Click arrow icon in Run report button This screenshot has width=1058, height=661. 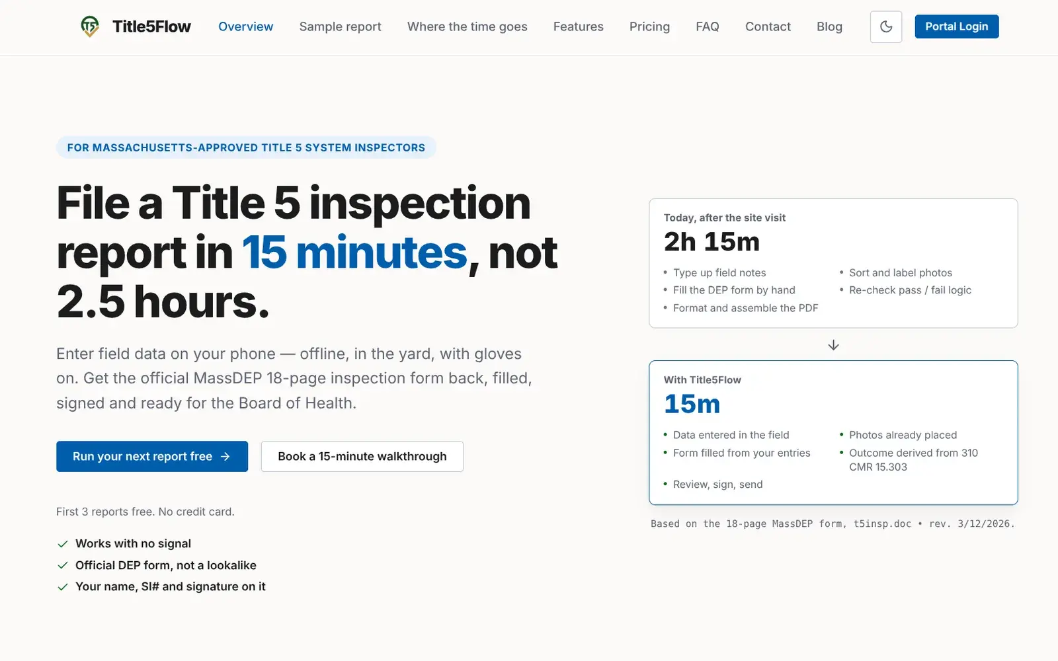coord(225,456)
